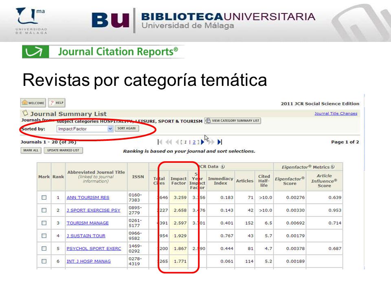Check the mark box for J SPORT EXERCISE PSY
Screen dimensions: 391x293
click(44, 210)
